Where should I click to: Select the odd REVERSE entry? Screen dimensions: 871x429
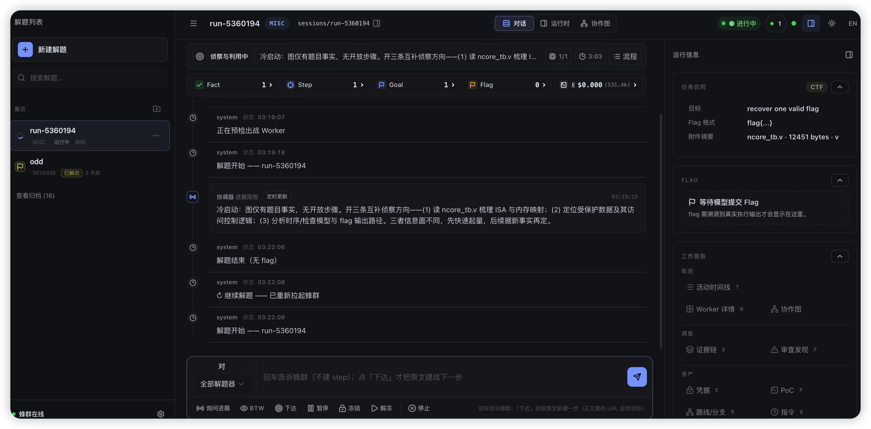[90, 167]
